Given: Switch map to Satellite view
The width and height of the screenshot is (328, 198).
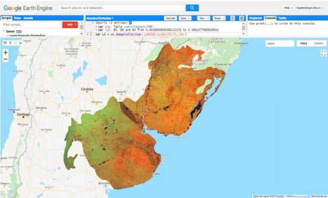Looking at the screenshot, I should pyautogui.click(x=318, y=43).
